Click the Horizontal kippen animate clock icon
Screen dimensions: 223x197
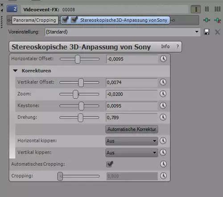coord(163,141)
